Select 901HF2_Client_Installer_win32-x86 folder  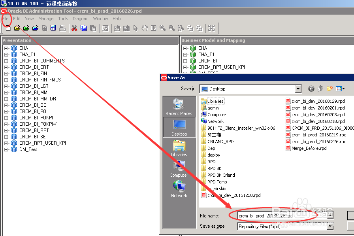pos(241,128)
